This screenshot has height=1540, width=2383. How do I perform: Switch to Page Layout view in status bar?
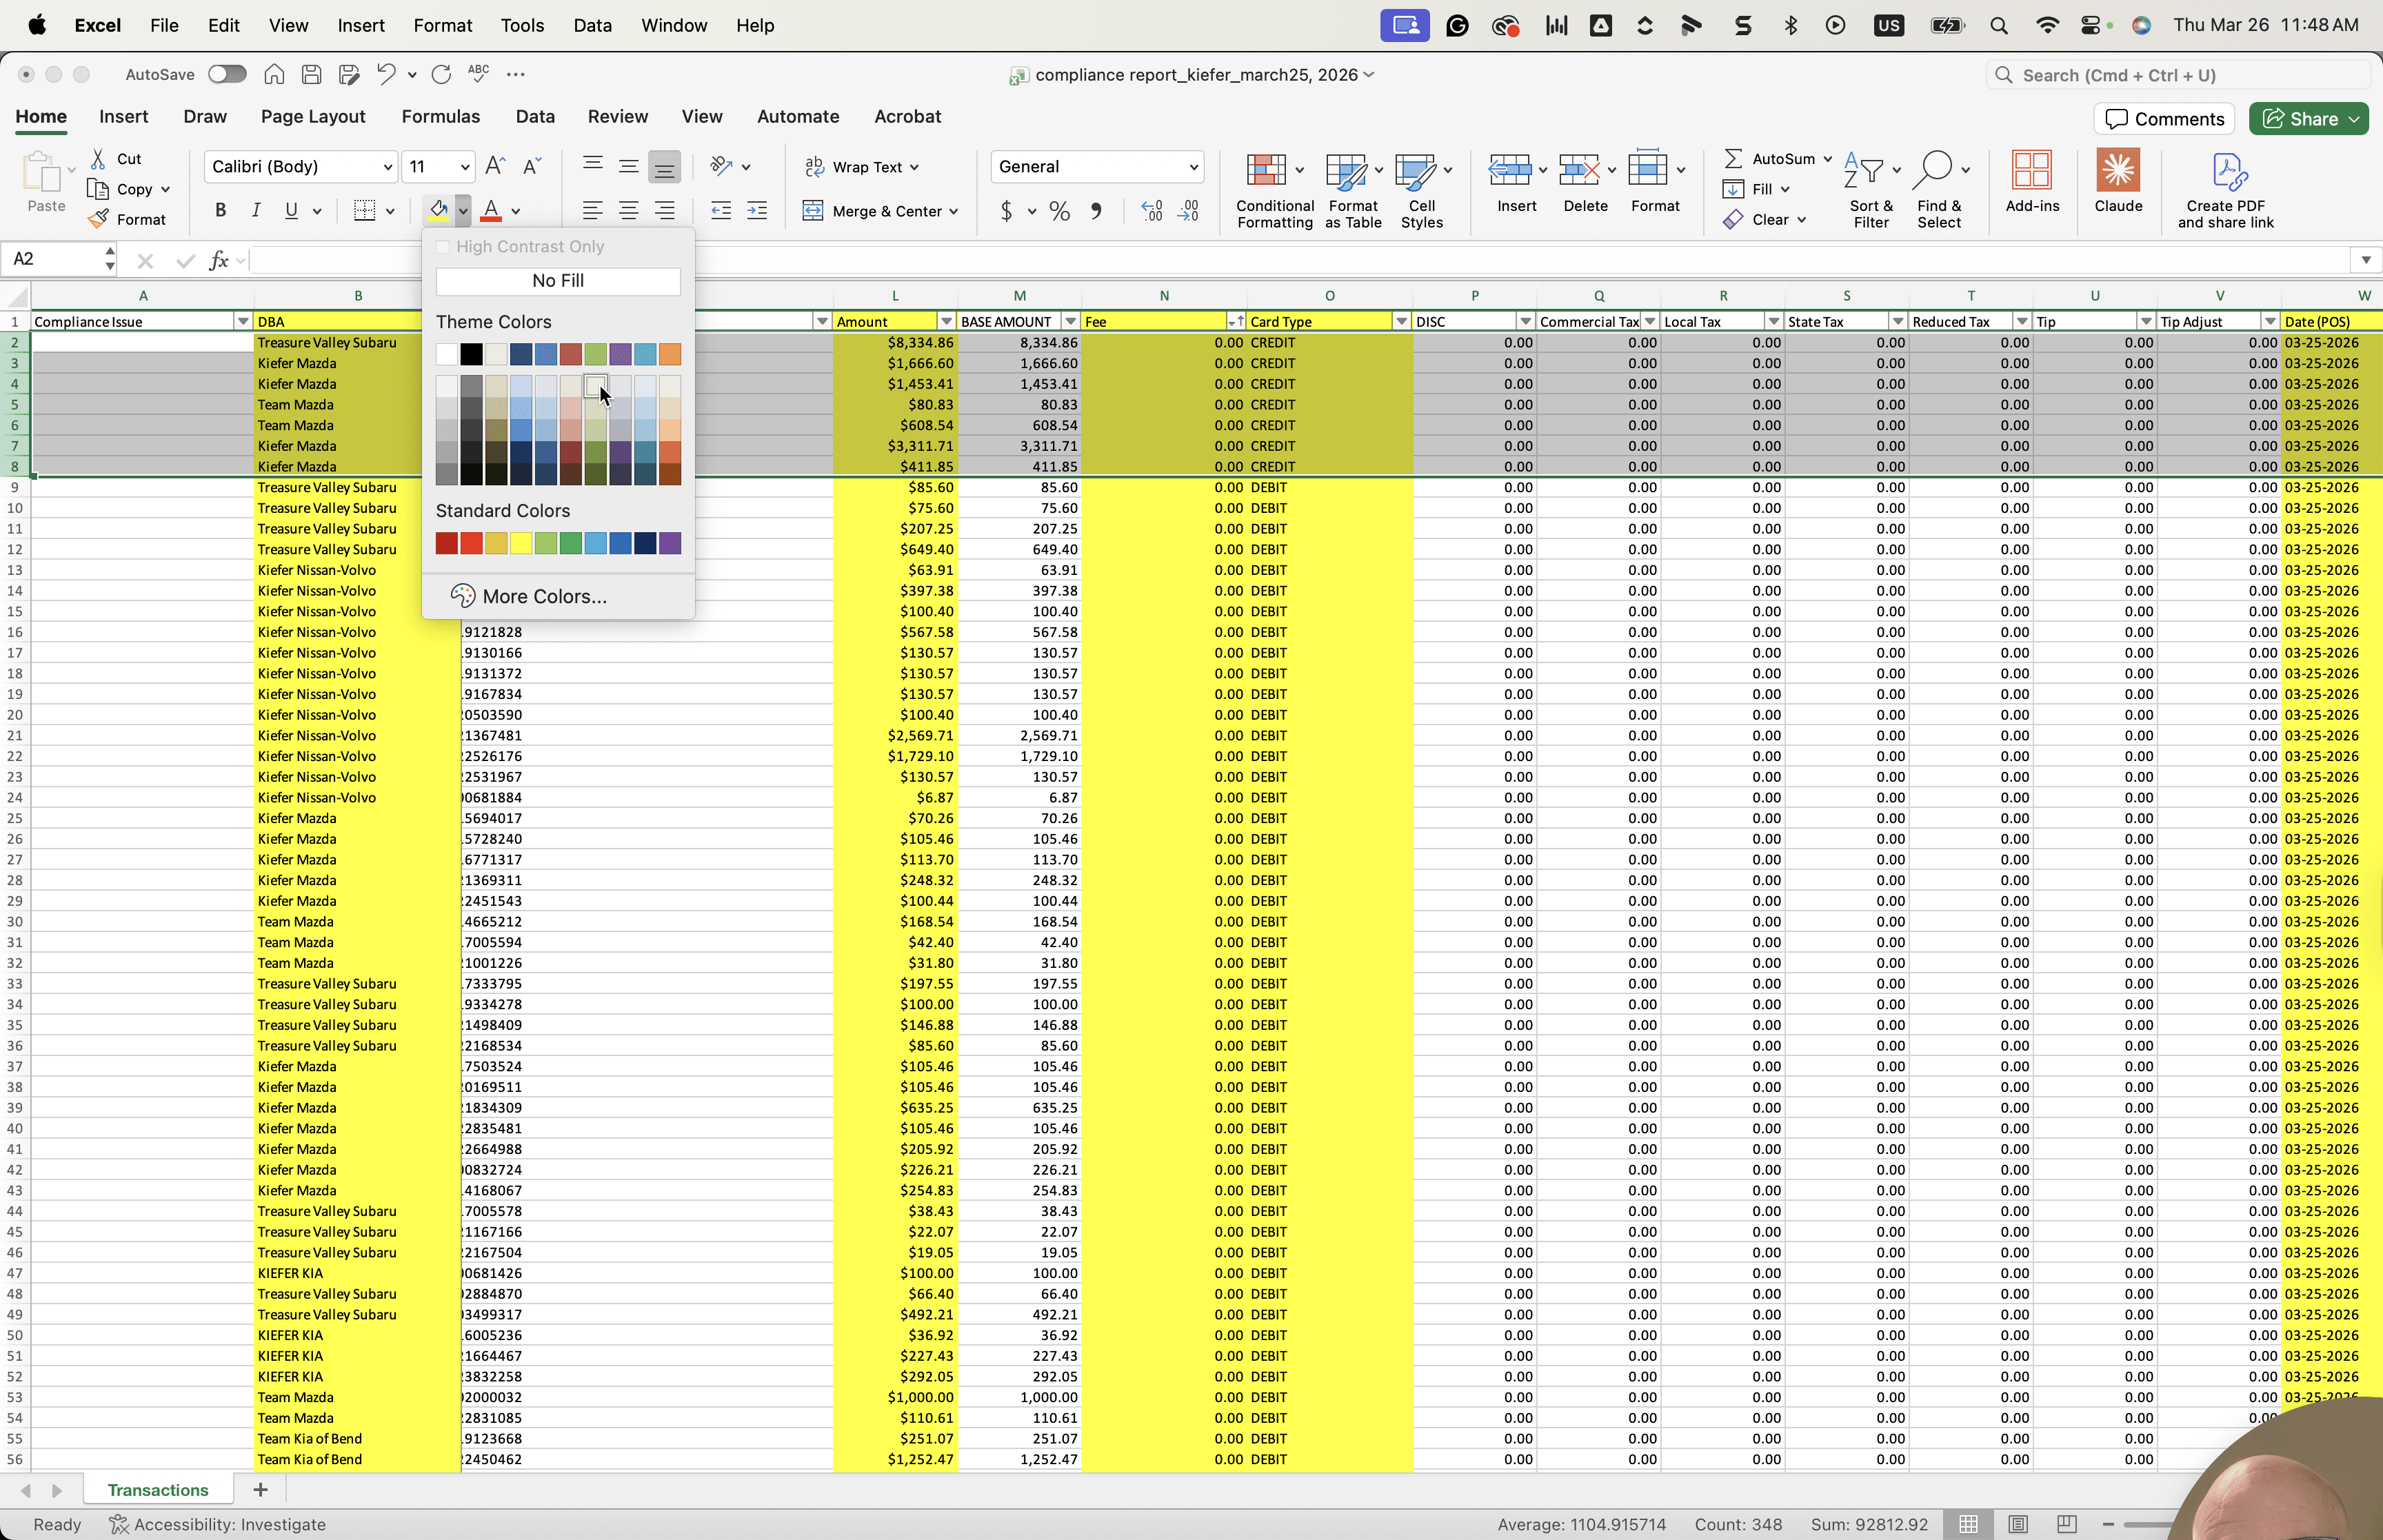coord(2017,1524)
